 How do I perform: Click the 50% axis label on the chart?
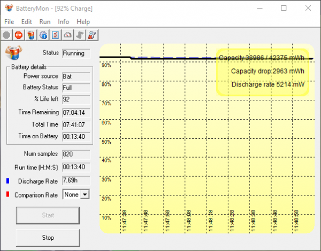coord(106,142)
